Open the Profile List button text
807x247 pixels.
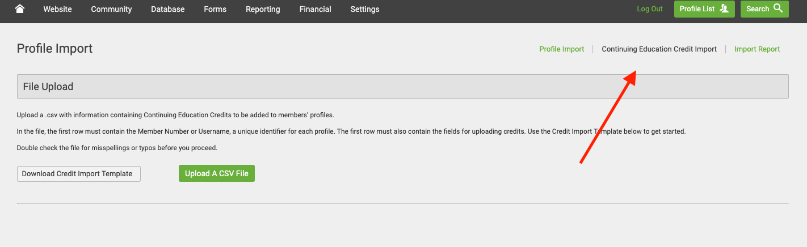click(697, 9)
